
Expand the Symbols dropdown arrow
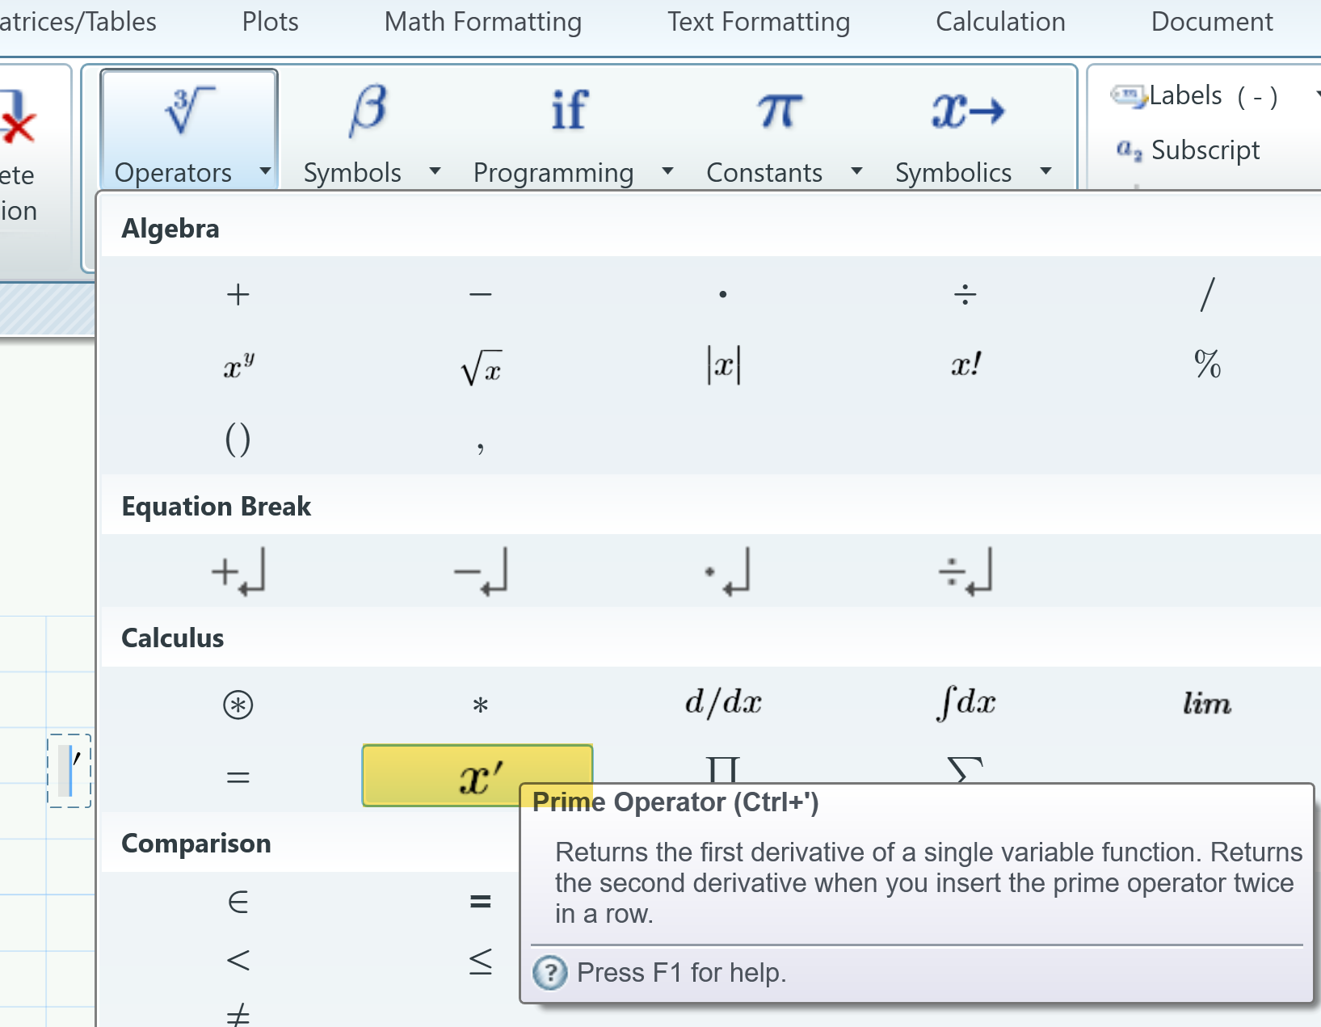pos(435,172)
